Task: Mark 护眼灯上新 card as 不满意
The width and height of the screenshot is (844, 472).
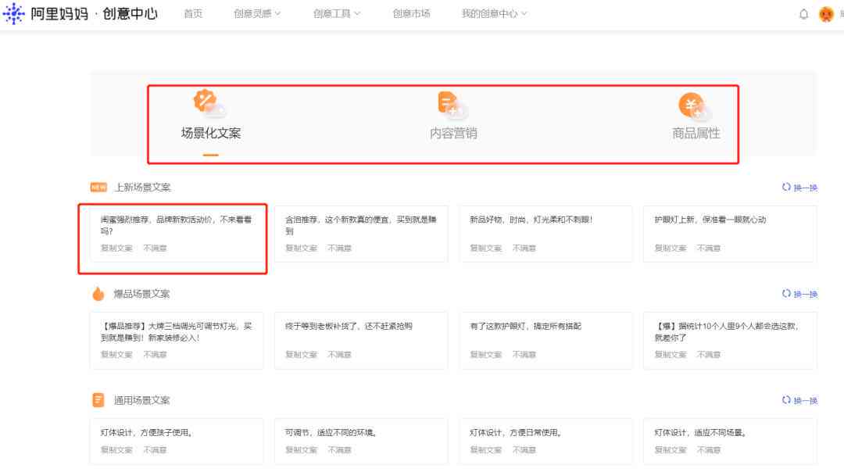Action: coord(709,248)
